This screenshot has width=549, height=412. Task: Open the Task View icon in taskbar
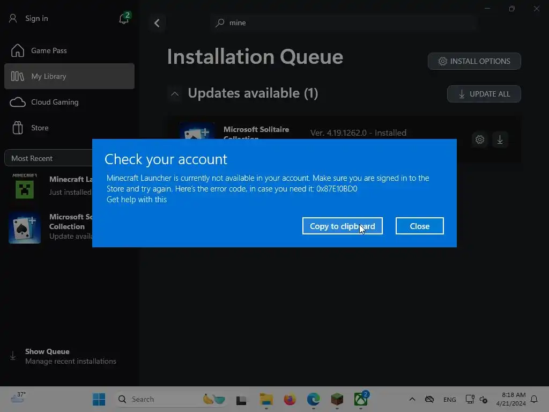[241, 400]
